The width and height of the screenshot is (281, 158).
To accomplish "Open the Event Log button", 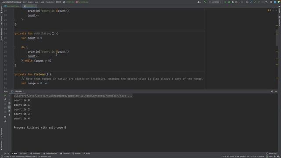I will [x=271, y=154].
